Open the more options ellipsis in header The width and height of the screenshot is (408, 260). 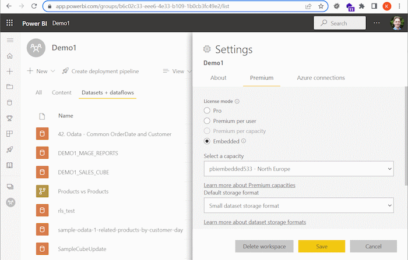point(377,23)
